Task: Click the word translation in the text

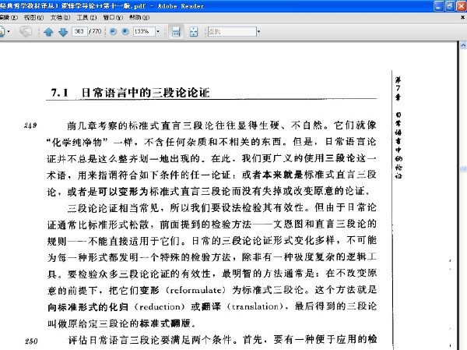Action: click(256, 306)
